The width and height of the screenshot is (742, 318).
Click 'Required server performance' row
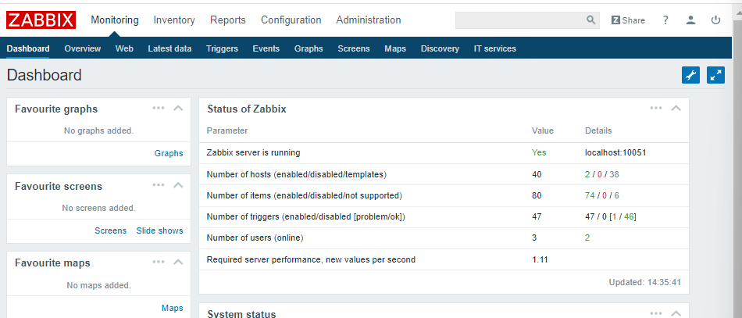pos(444,259)
